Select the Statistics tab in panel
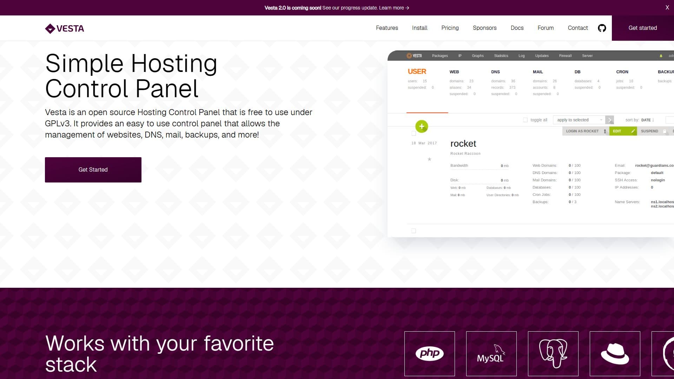674x379 pixels. [x=501, y=56]
